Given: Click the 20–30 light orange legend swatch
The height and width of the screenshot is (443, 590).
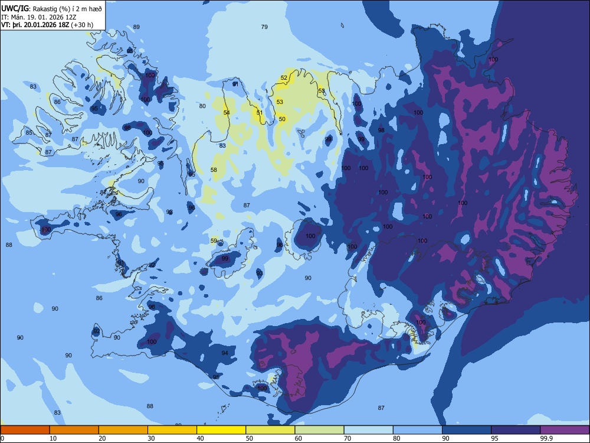Looking at the screenshot, I should [x=123, y=430].
